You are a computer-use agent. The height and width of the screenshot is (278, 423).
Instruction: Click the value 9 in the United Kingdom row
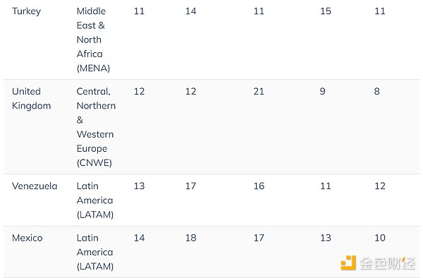pos(322,91)
